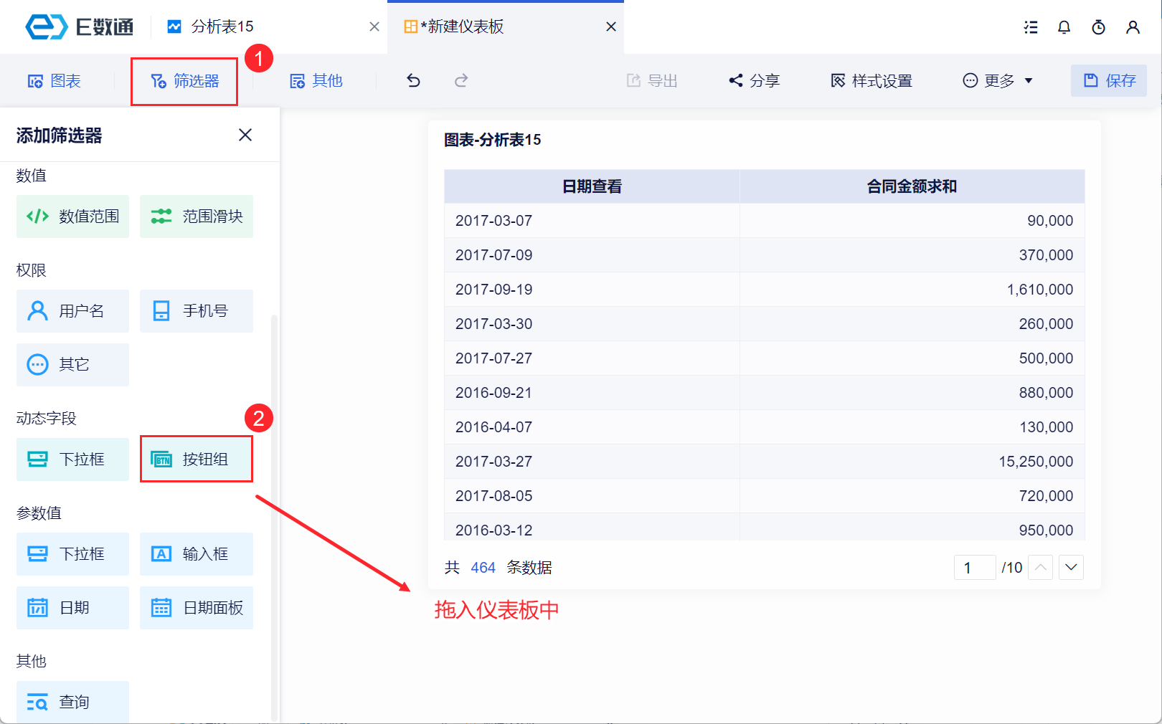1162x724 pixels.
Task: Click the E数通 logo
Action: click(x=80, y=27)
